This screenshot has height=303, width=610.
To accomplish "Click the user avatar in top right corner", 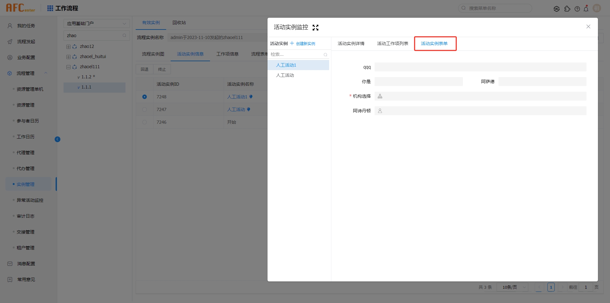I will pos(597,8).
